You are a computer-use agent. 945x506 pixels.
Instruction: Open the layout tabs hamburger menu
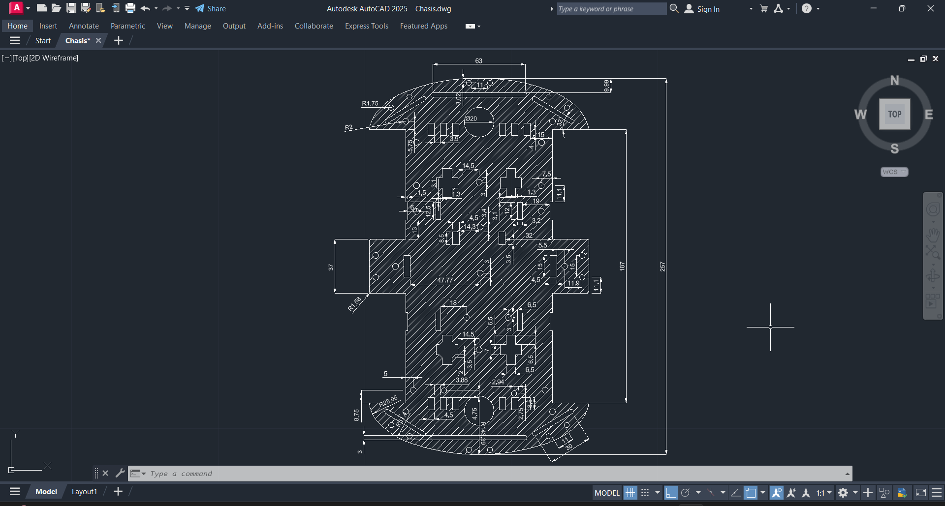(15, 491)
